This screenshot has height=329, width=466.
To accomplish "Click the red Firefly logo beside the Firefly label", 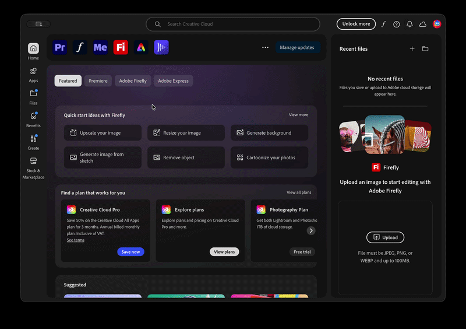I will pyautogui.click(x=376, y=167).
